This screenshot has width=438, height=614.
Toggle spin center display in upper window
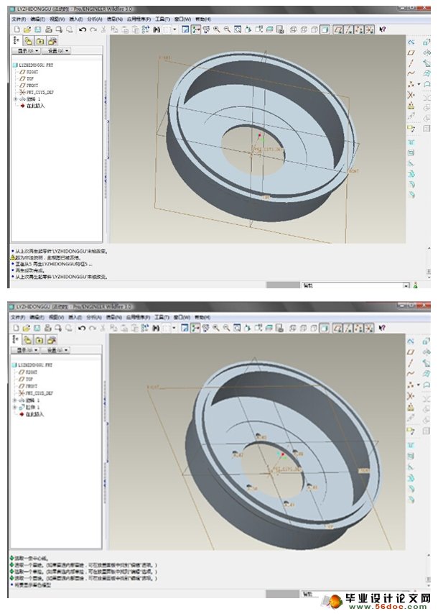(196, 29)
